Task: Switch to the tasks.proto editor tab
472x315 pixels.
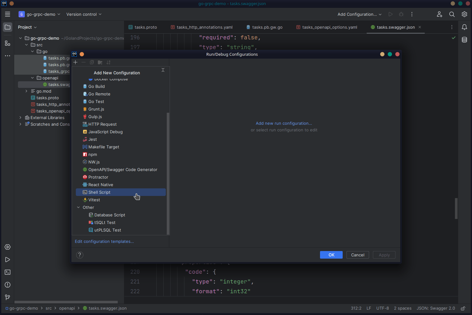Action: pyautogui.click(x=145, y=27)
